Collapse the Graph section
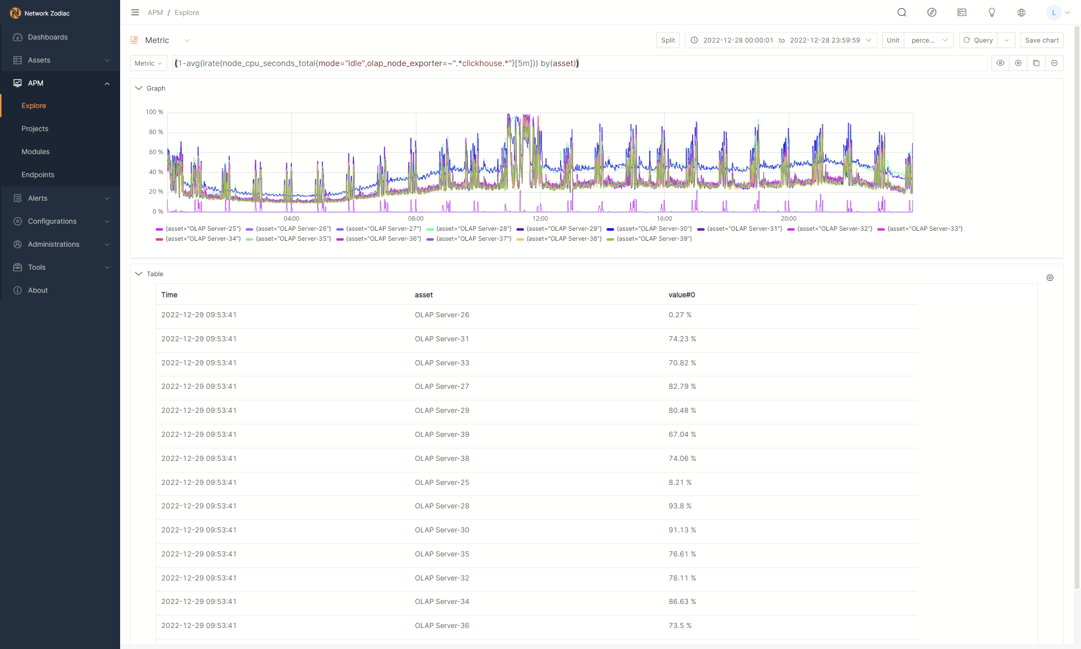Image resolution: width=1081 pixels, height=649 pixels. pyautogui.click(x=139, y=88)
